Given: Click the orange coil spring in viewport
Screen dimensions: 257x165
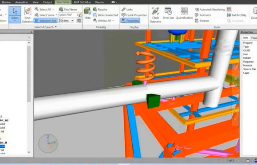Looking at the screenshot, I should tap(146, 66).
